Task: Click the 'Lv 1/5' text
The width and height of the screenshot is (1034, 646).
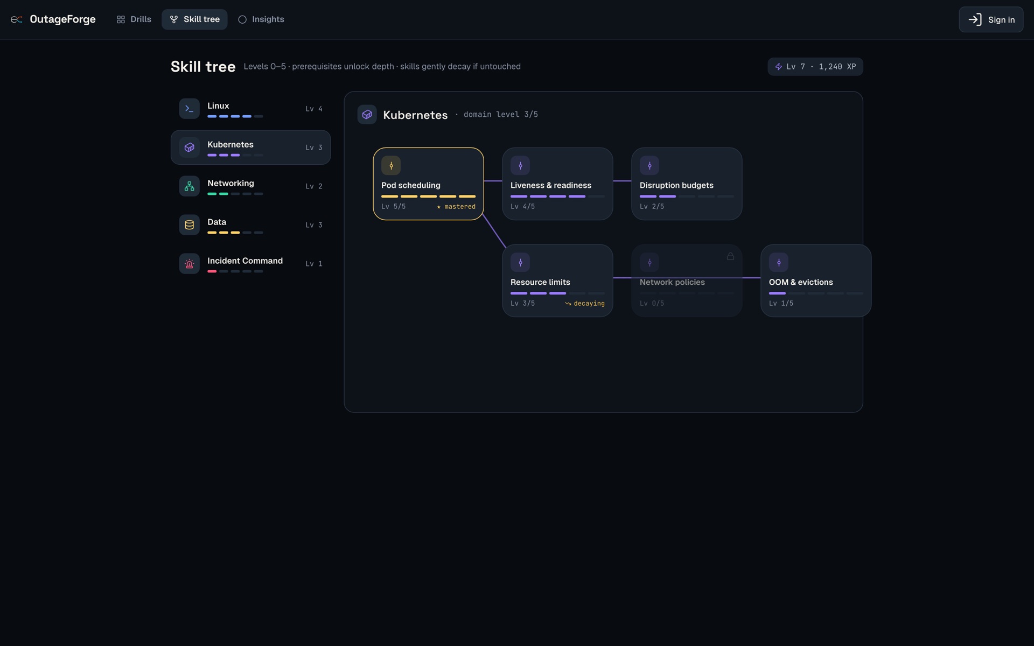Action: (x=781, y=304)
